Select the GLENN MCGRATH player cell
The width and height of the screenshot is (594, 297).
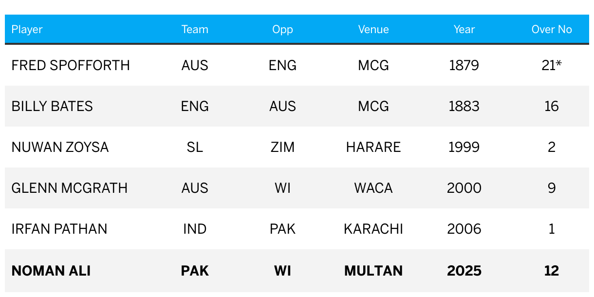tap(70, 188)
